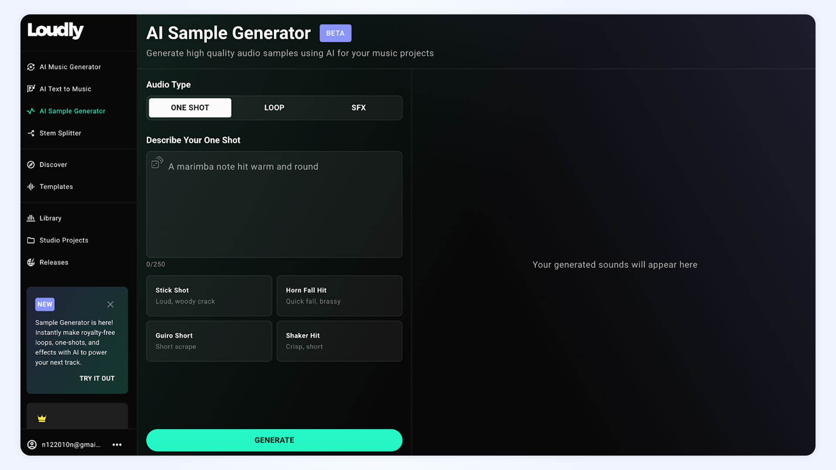Click the Releases globe icon
Screen dimensions: 836x470
click(x=31, y=262)
